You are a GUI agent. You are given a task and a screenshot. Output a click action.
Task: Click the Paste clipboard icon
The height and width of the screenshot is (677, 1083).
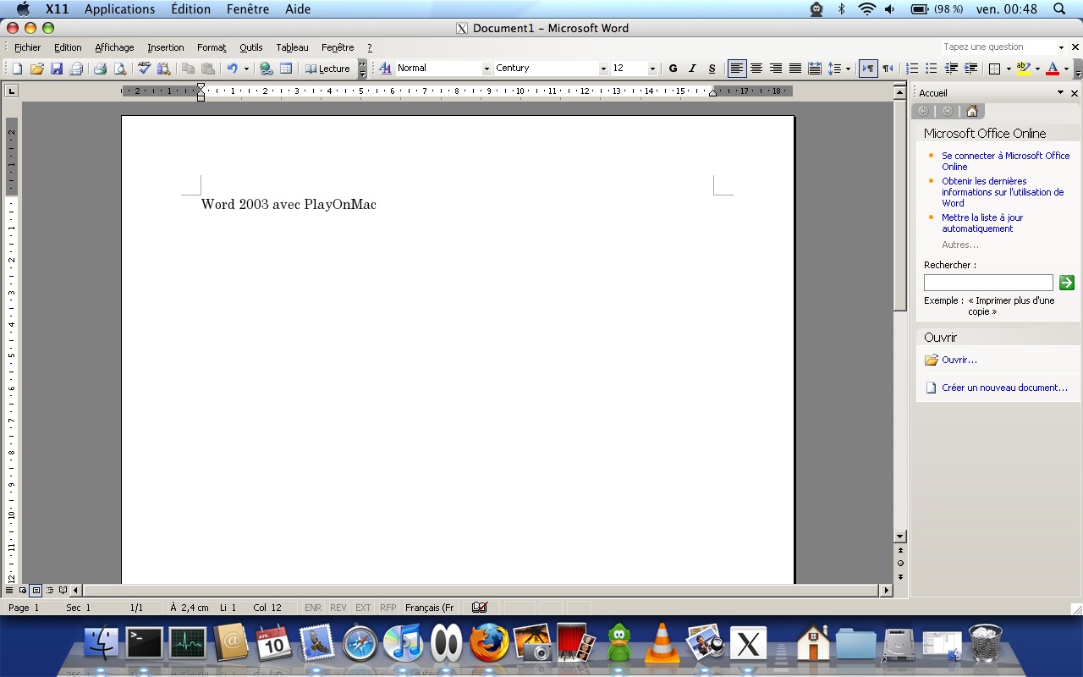(x=207, y=69)
